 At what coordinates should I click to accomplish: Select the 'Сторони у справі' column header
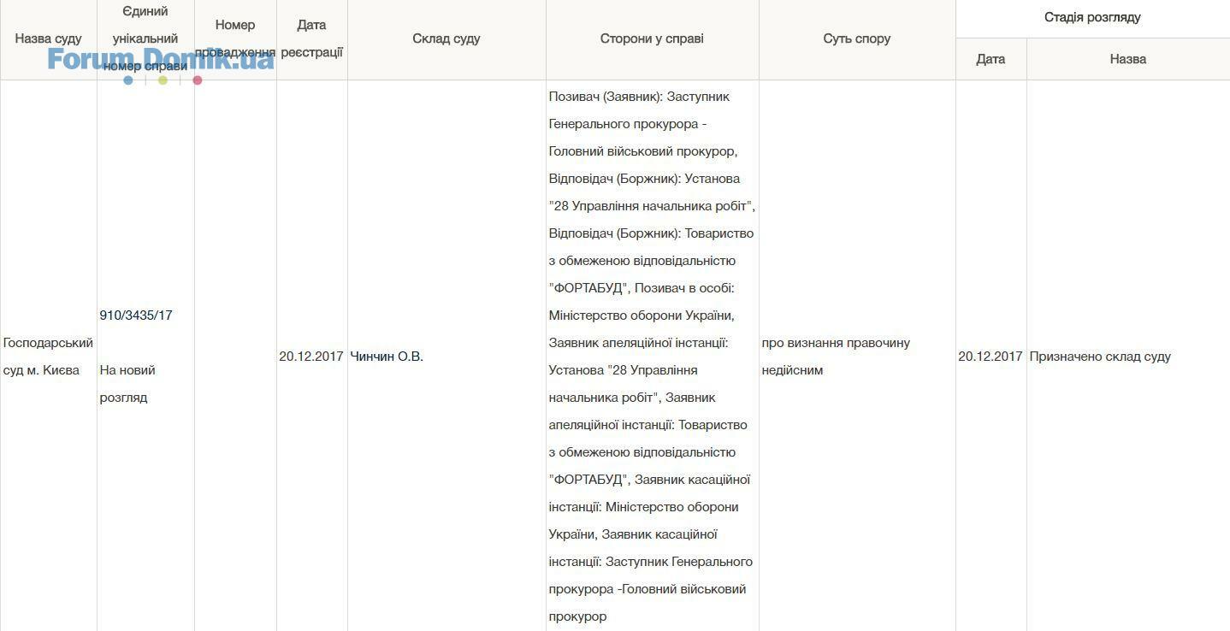point(652,38)
